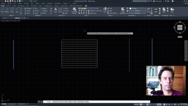Image resolution: width=188 pixels, height=106 pixels.
Task: Toggle the layer lightbulb on/off icon
Action: pyautogui.click(x=79, y=9)
